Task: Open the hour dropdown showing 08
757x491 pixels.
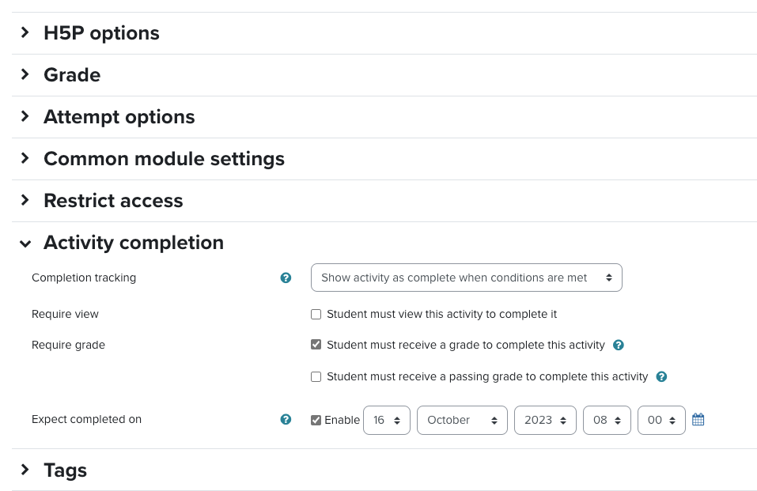Action: pyautogui.click(x=607, y=420)
